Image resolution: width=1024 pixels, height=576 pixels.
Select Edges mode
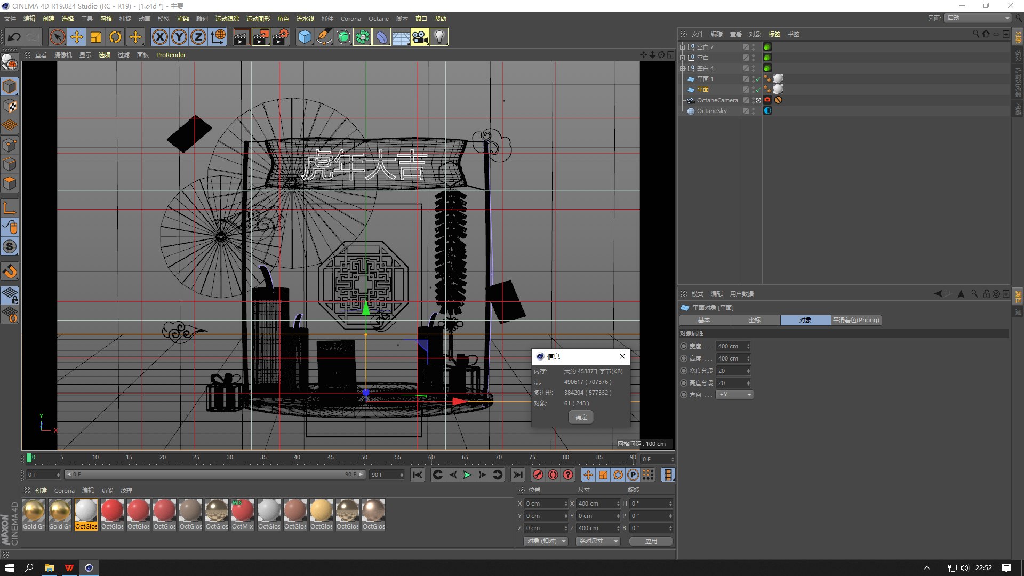click(10, 164)
